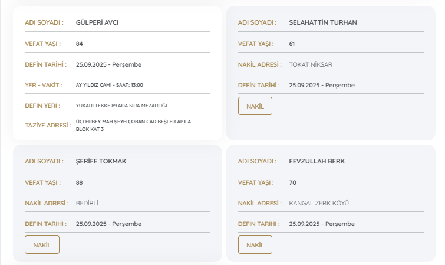Click the YER - VAKİT label
445x265 pixels.
click(x=44, y=85)
